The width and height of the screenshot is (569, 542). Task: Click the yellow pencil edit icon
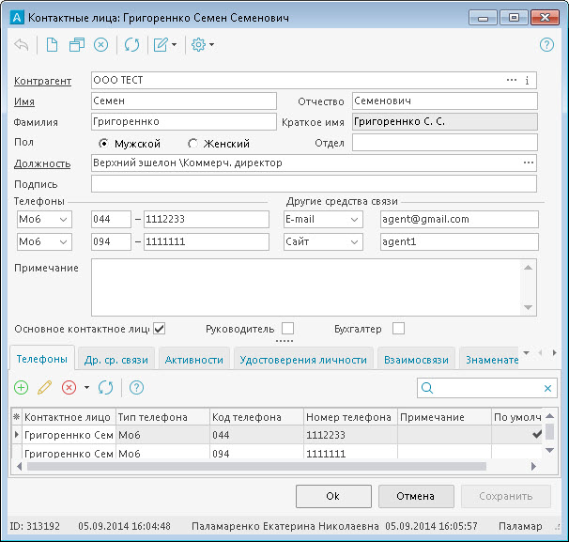click(44, 387)
